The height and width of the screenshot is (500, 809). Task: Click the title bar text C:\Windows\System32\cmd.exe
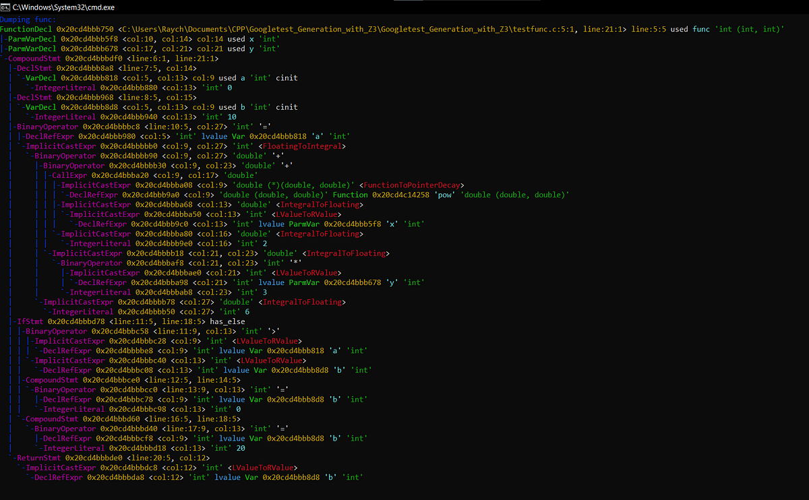pos(64,7)
